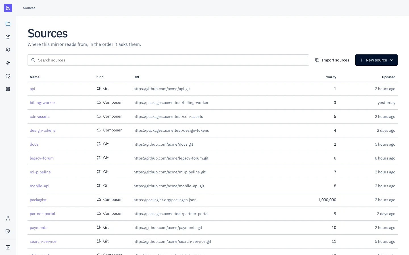The width and height of the screenshot is (409, 255).
Task: Click the Git branch icon in ml-pipeline row
Action: pos(99,172)
